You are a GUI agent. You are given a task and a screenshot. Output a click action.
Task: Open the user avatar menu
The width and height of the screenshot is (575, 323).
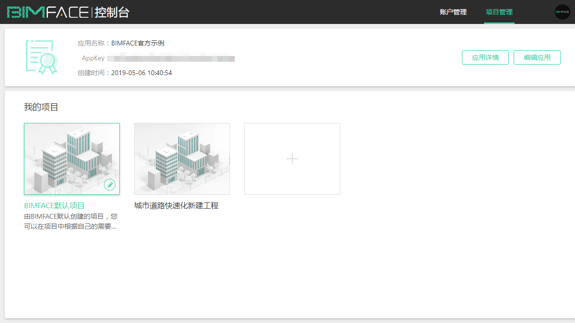(x=562, y=12)
